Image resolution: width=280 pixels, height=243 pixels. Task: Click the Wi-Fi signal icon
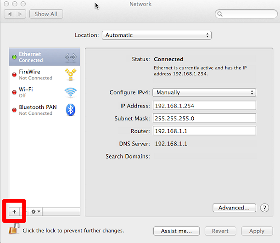click(70, 92)
